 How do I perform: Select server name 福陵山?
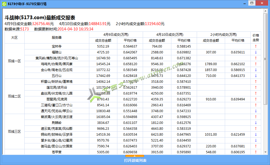point(57,52)
